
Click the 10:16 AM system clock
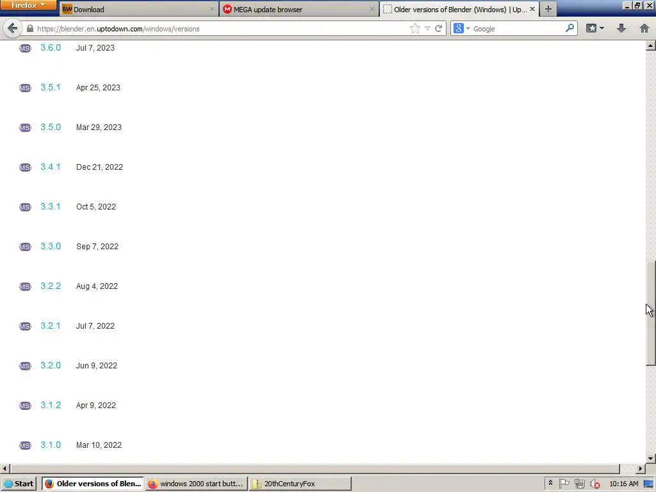coord(624,484)
